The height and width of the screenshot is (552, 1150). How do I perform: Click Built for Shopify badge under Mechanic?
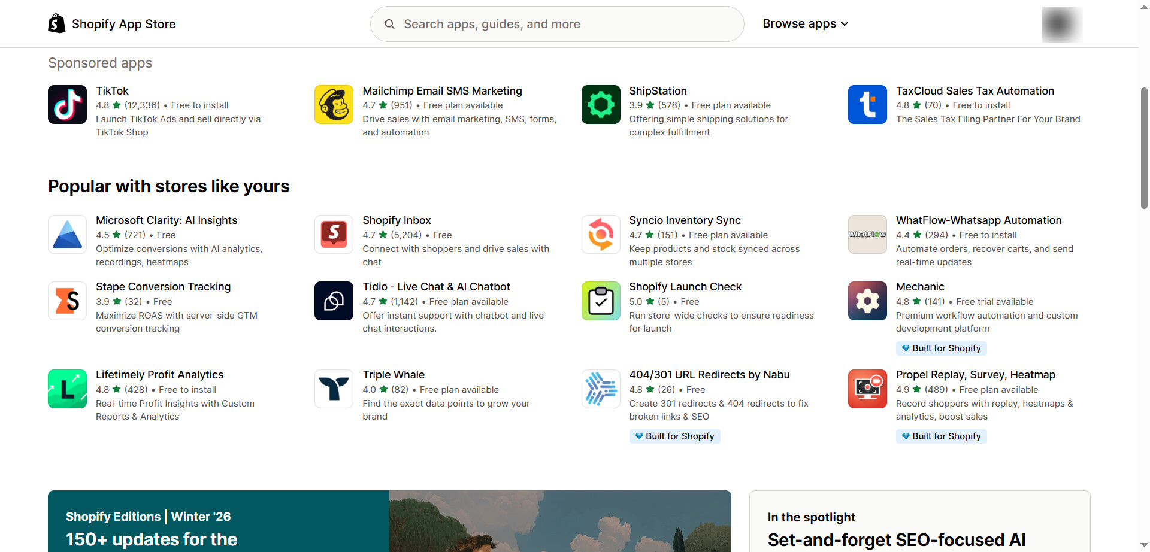941,348
